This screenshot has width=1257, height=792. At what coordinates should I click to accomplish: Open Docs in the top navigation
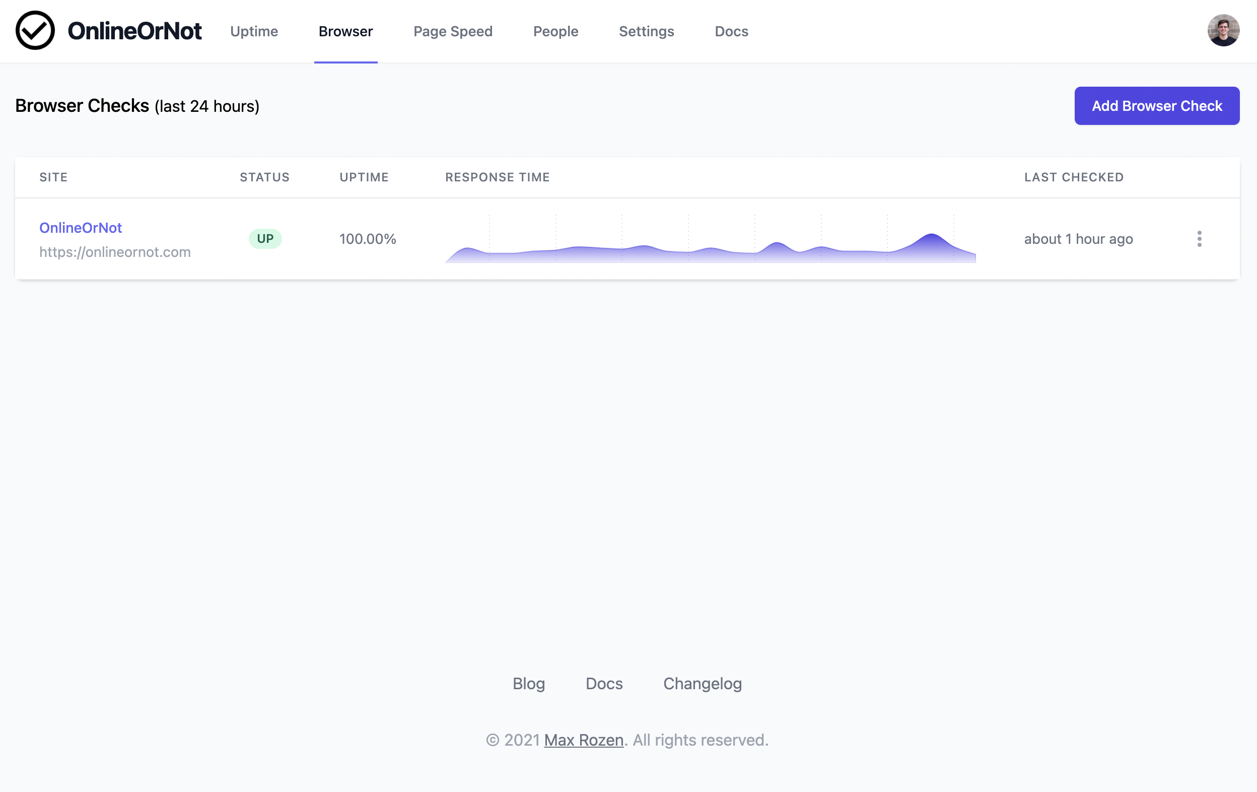coord(731,31)
